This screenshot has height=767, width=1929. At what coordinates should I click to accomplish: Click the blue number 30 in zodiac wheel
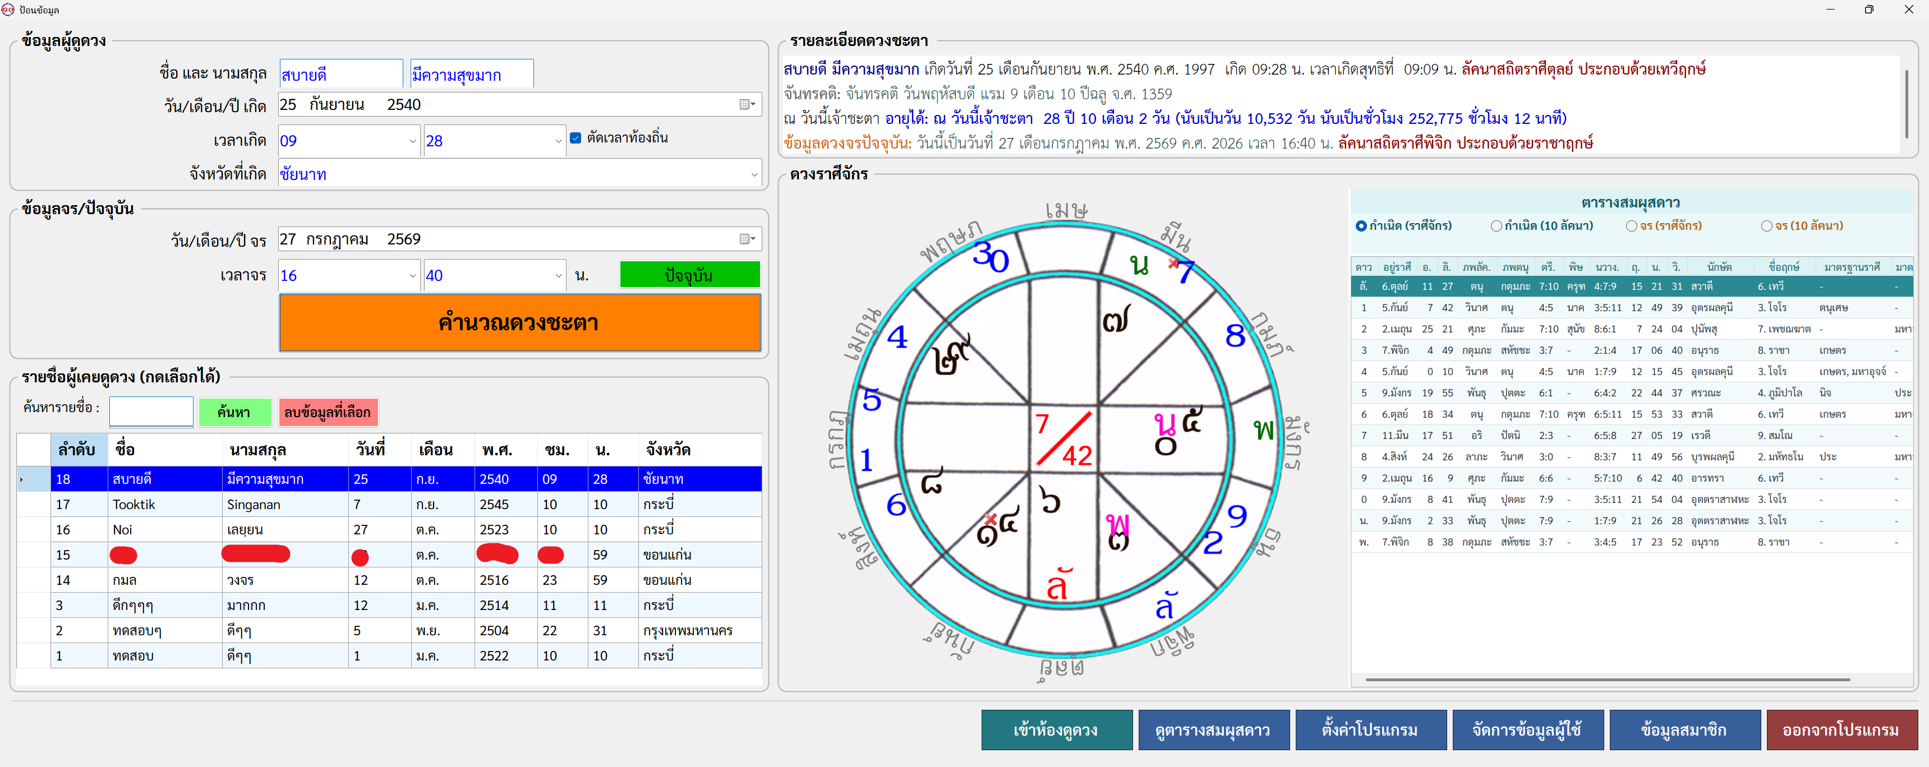click(991, 256)
